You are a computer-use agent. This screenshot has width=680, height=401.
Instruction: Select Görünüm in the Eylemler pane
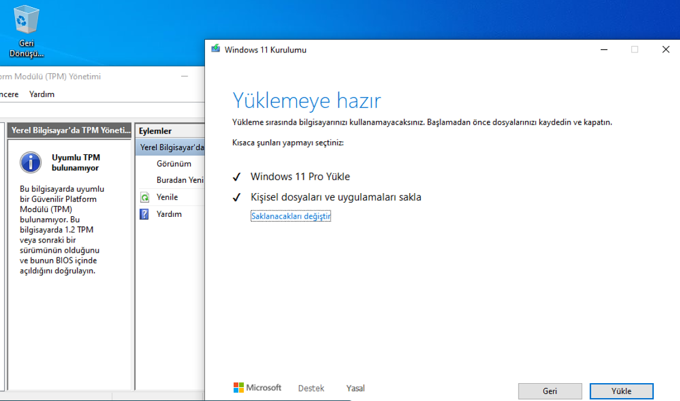pos(174,164)
